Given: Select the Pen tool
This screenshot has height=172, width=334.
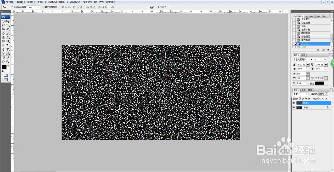Looking at the screenshot, I should tap(3, 49).
